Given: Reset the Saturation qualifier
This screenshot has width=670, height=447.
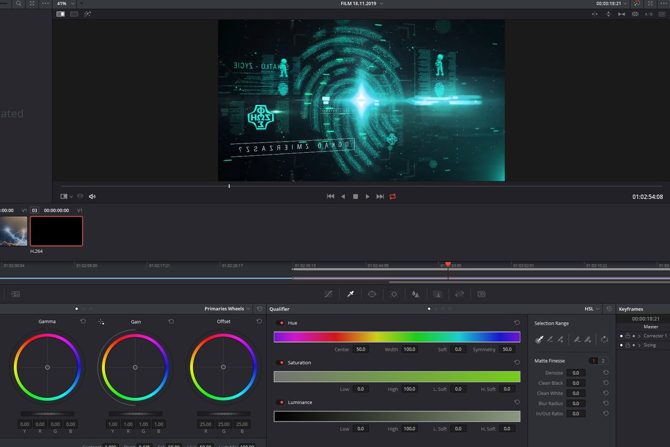Looking at the screenshot, I should tap(517, 363).
